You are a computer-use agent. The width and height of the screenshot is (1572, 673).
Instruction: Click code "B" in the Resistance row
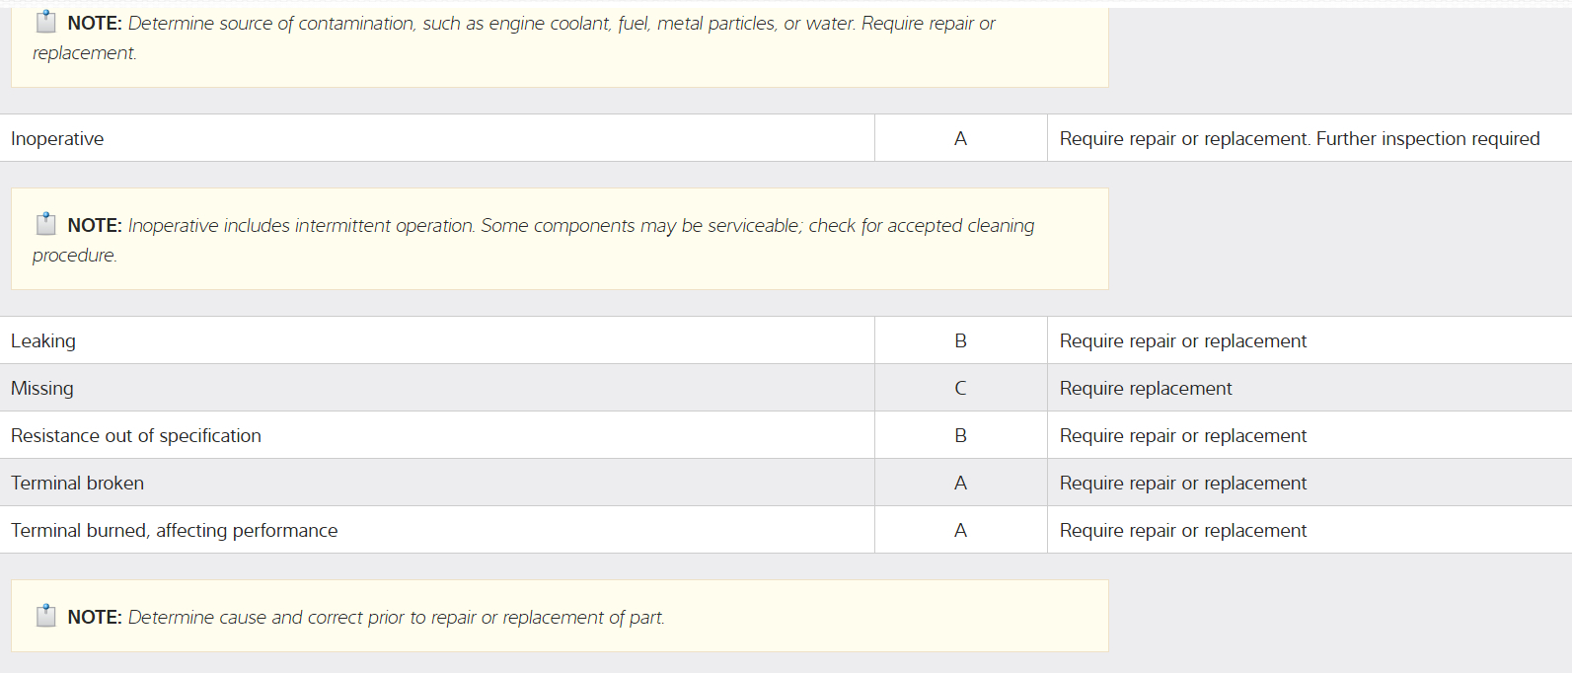960,436
